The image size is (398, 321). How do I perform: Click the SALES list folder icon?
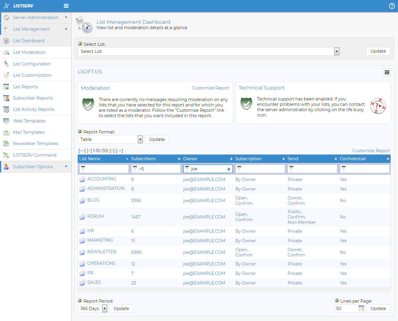point(82,283)
